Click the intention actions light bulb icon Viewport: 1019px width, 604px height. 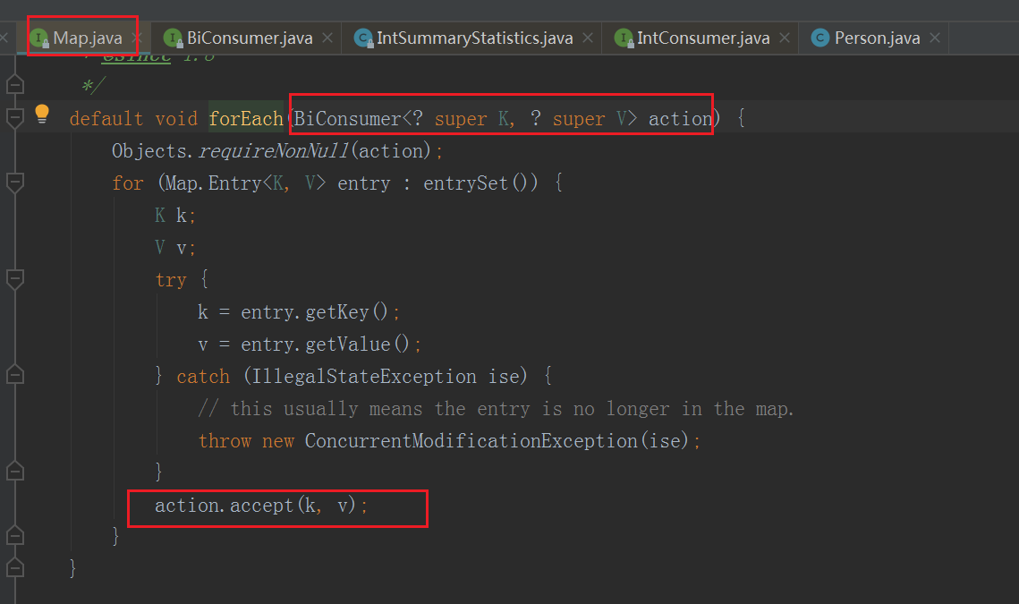pos(41,113)
